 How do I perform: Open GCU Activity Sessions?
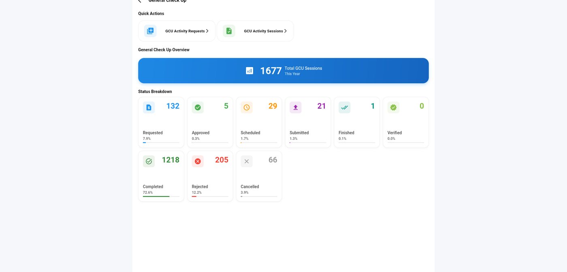pyautogui.click(x=255, y=31)
